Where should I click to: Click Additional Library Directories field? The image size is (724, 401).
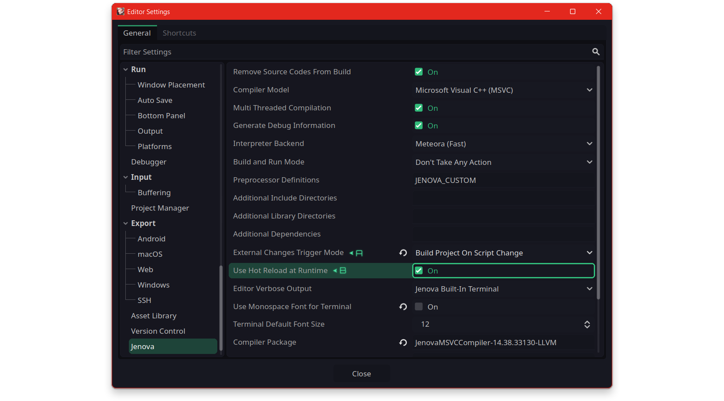pyautogui.click(x=504, y=216)
